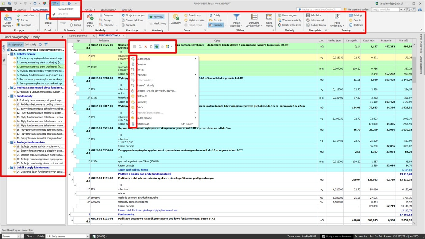The width and height of the screenshot is (425, 239).
Task: Open the Kalkulator tool
Action: [314, 15]
